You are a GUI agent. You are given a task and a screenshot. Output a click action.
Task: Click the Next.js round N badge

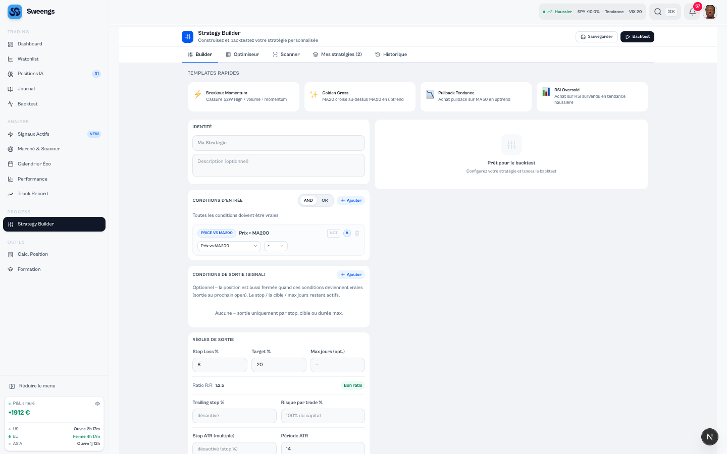(710, 437)
